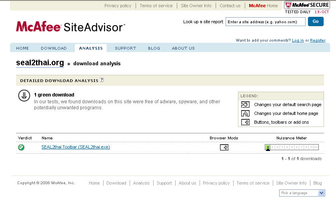
Task: Click the "Buttons, toolbars or add ons" text
Action: pyautogui.click(x=282, y=122)
